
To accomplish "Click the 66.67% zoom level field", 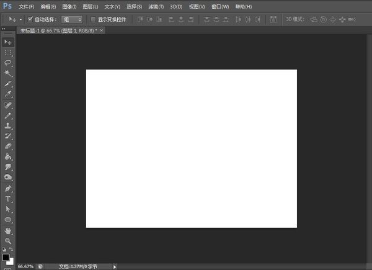I will coord(25,266).
